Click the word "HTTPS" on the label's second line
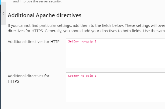Viewport: 165px width, 109px height. (13, 81)
